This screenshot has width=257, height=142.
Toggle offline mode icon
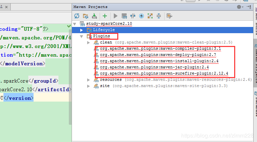[133, 16]
